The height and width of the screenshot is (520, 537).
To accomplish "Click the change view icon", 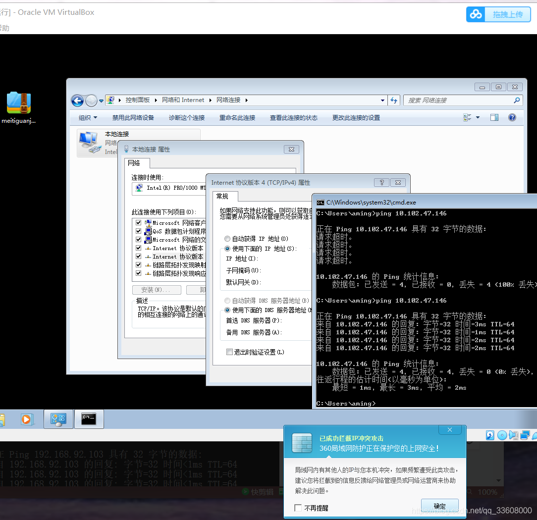I will click(x=467, y=118).
